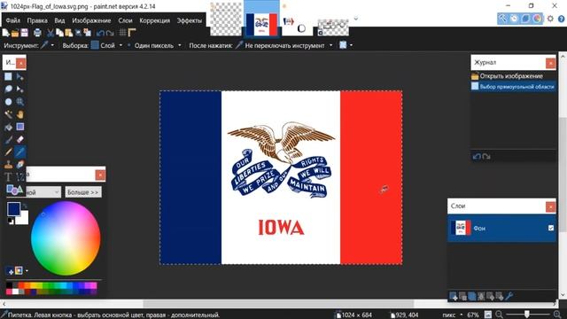Toggle the pixel grid button
This screenshot has height=319, width=567.
122,33
